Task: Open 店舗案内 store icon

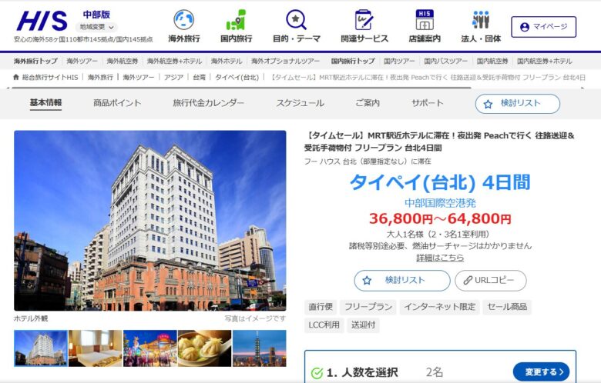Action: (424, 21)
